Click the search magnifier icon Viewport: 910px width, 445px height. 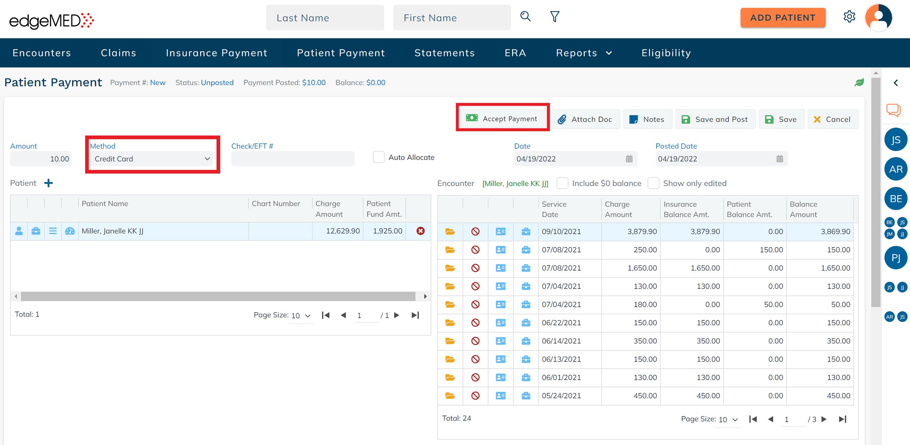tap(525, 16)
